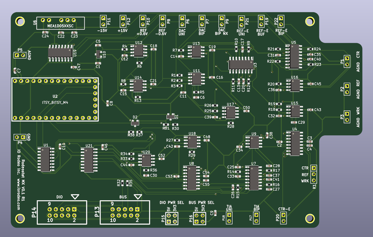Image resolution: width=373 pixels, height=237 pixels.
Task: Select the P20 CTR-E header
Action: pos(284,218)
